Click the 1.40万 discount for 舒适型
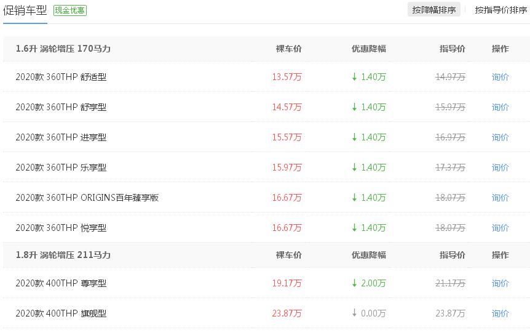Image resolution: width=530 pixels, height=335 pixels. (373, 77)
